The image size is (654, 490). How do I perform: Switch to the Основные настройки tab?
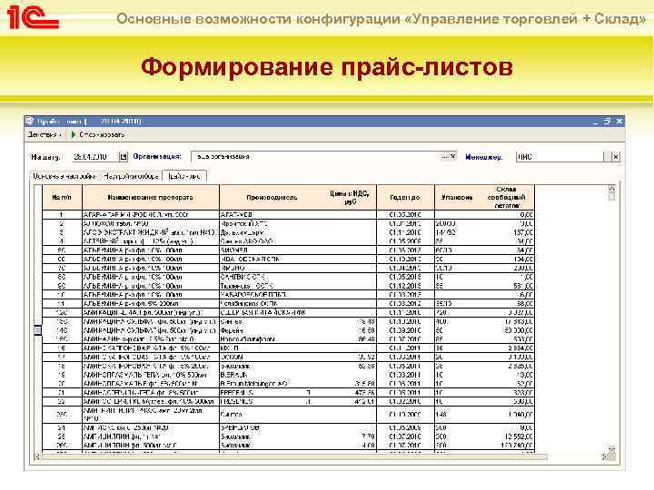pyautogui.click(x=64, y=176)
